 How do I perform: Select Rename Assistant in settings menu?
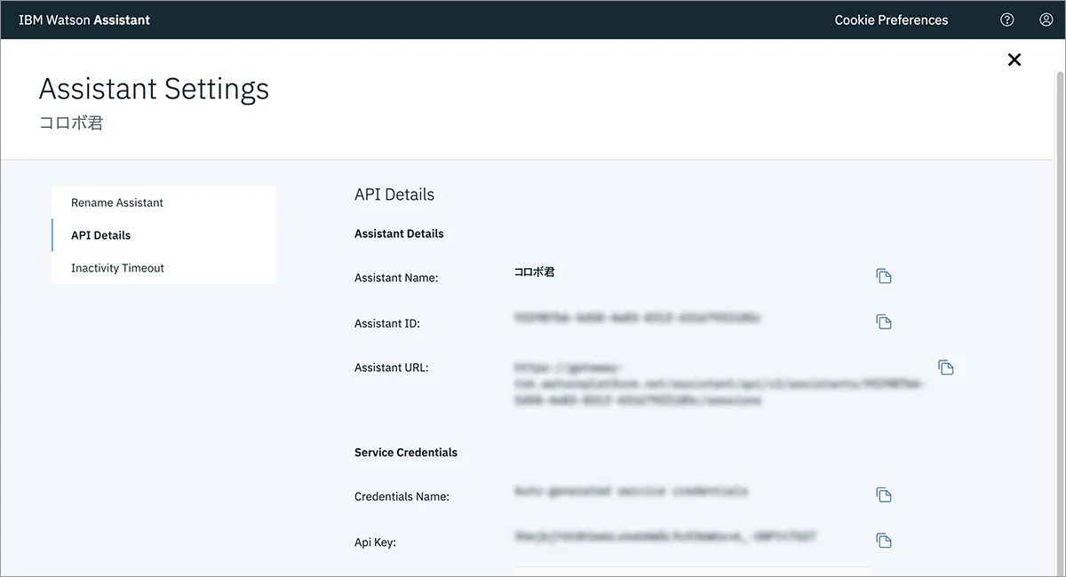pyautogui.click(x=163, y=202)
